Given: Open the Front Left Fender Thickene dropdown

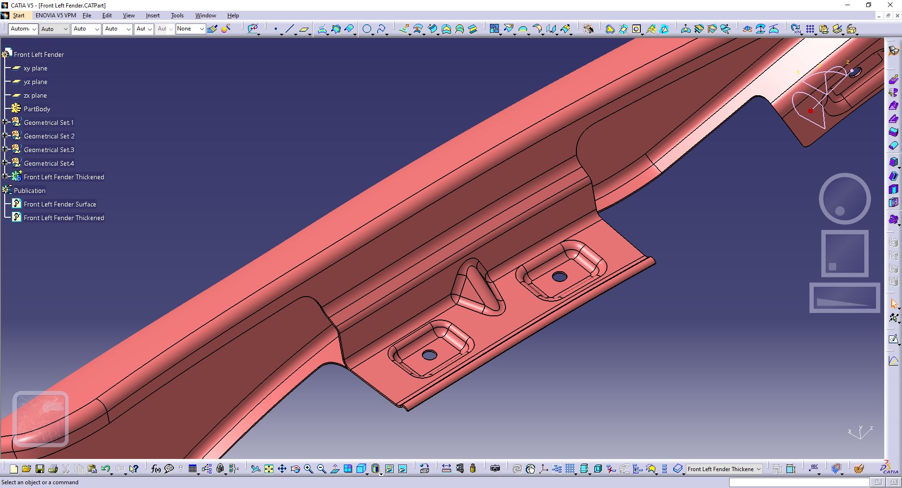Looking at the screenshot, I should click(724, 469).
